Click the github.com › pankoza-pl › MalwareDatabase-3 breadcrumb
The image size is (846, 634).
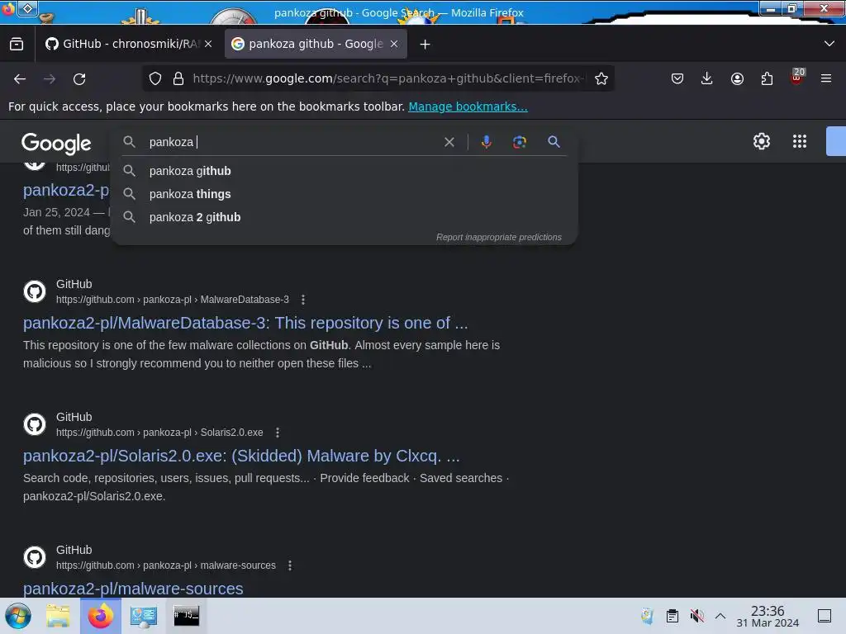[173, 299]
